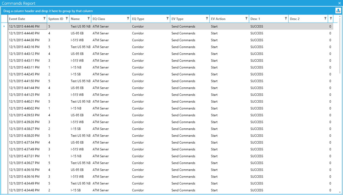The height and width of the screenshot is (195, 343).
Task: Click SUCCESS in 4:38:20 PM row
Action: [x=257, y=136]
